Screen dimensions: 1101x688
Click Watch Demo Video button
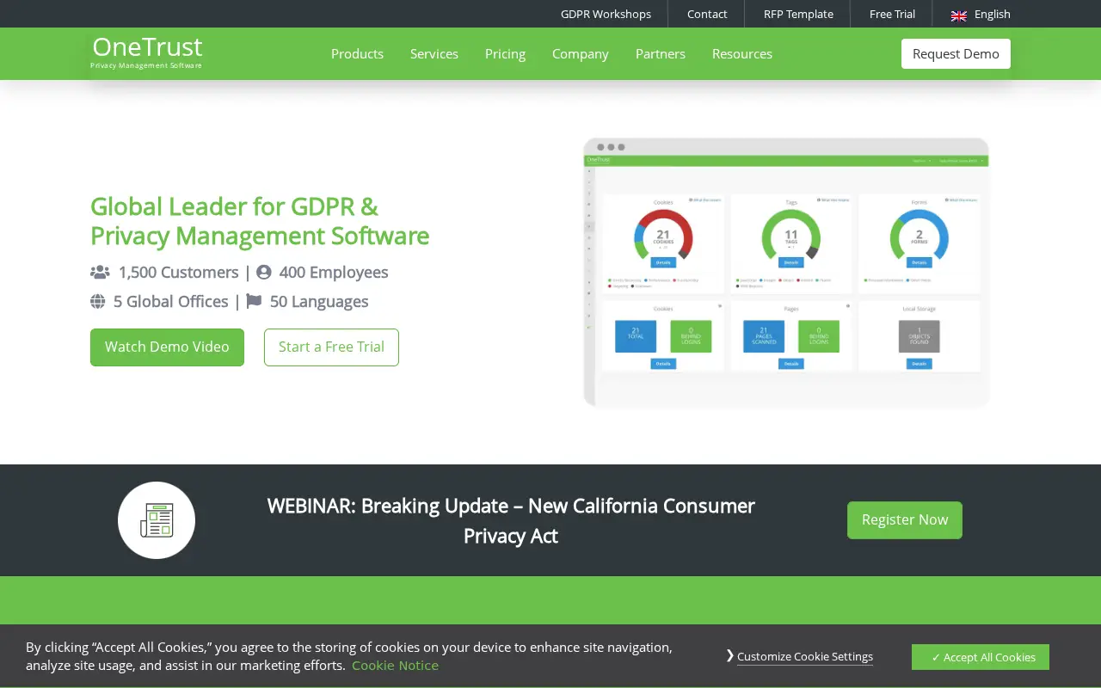pos(167,347)
